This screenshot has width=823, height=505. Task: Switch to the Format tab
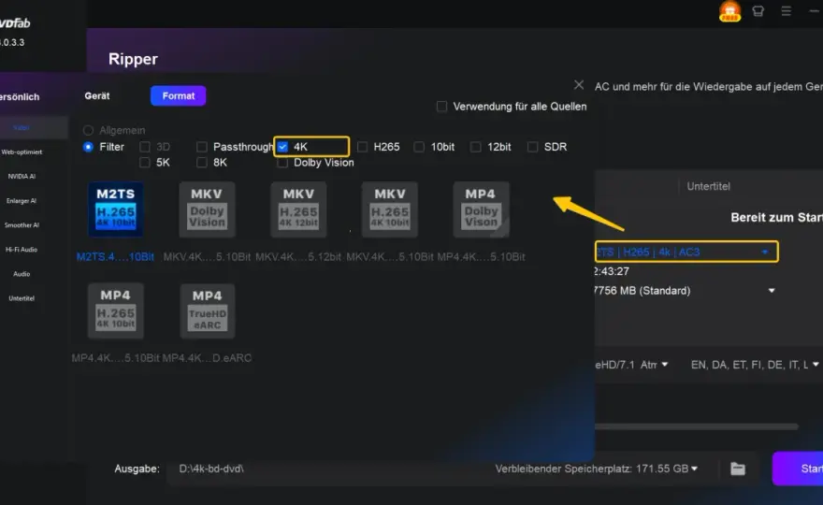tap(178, 95)
